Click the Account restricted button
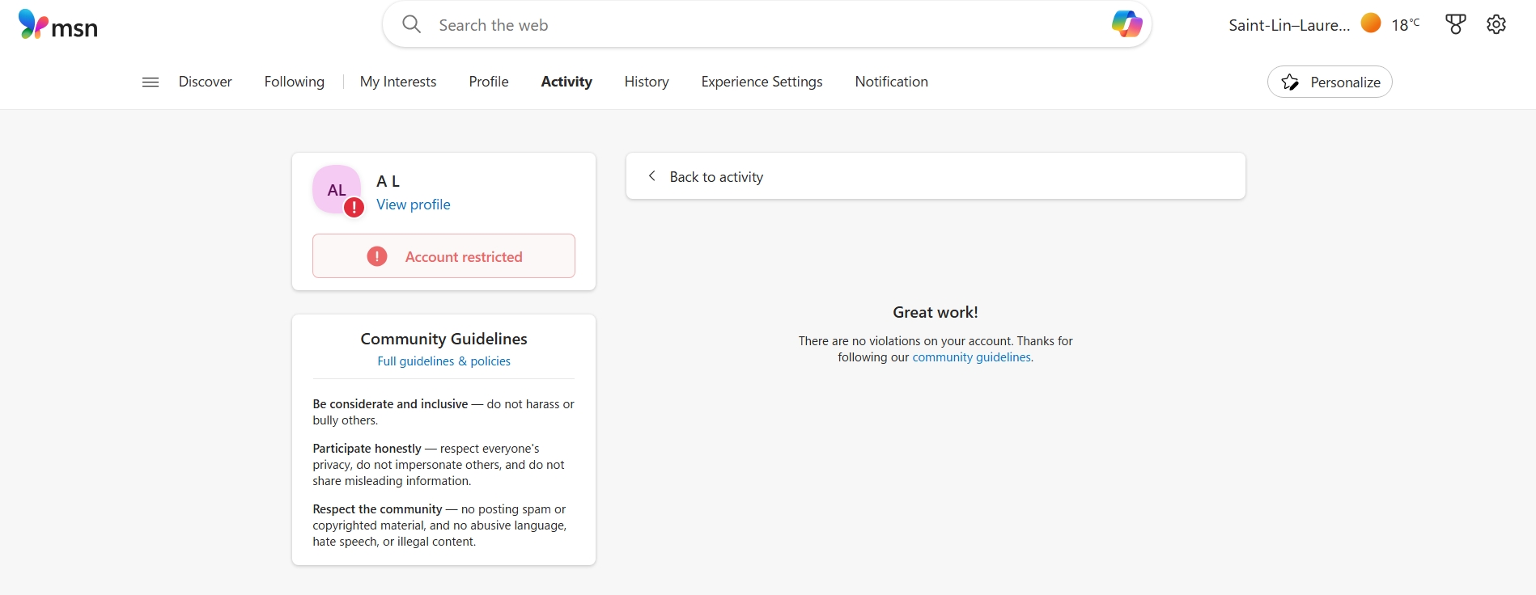 coord(443,256)
